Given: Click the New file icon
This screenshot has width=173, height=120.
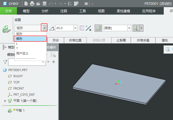Looking at the screenshot, I should pyautogui.click(x=26, y=4).
